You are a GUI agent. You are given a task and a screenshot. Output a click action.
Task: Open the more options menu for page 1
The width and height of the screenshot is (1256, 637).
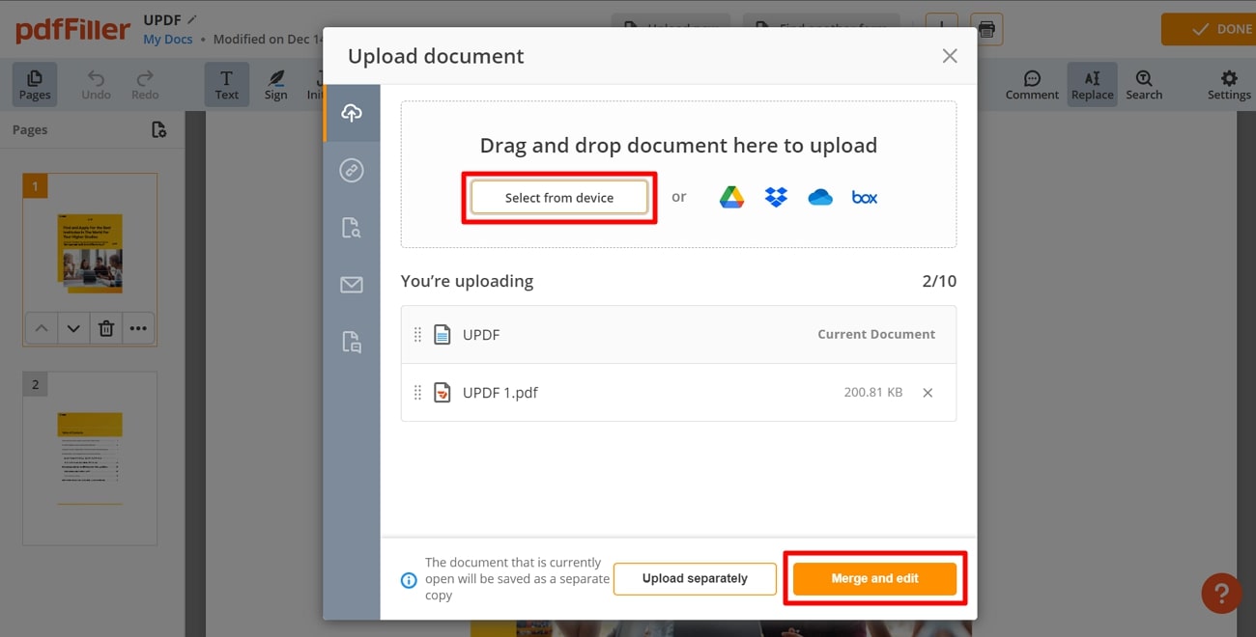(x=138, y=328)
